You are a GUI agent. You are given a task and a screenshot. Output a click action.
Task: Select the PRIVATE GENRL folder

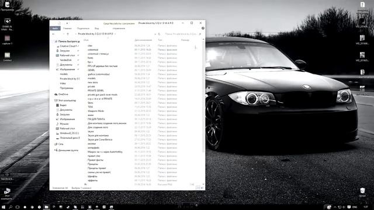coord(96,90)
